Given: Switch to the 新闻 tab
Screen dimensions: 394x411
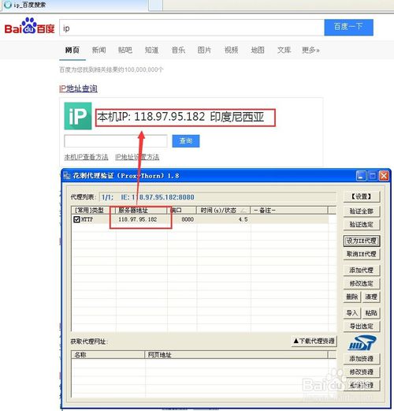Looking at the screenshot, I should [98, 50].
